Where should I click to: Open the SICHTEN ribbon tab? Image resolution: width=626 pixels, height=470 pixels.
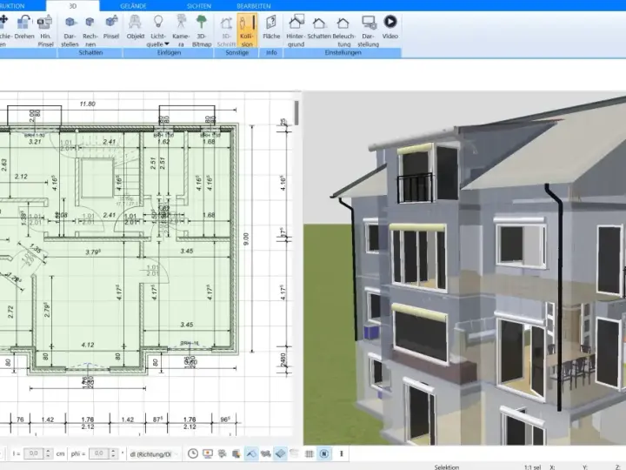199,6
